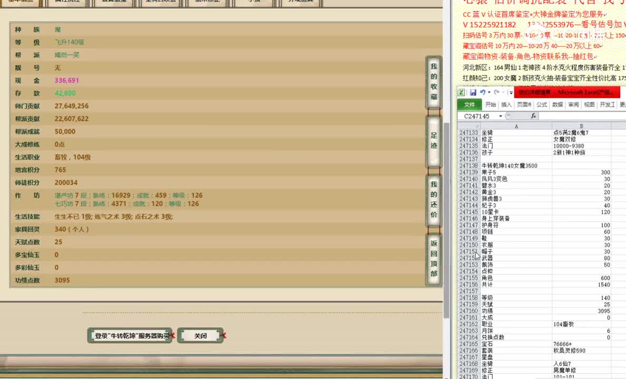This screenshot has height=379, width=626.
Task: Expand the Name Box dropdown arrow
Action: pos(500,116)
